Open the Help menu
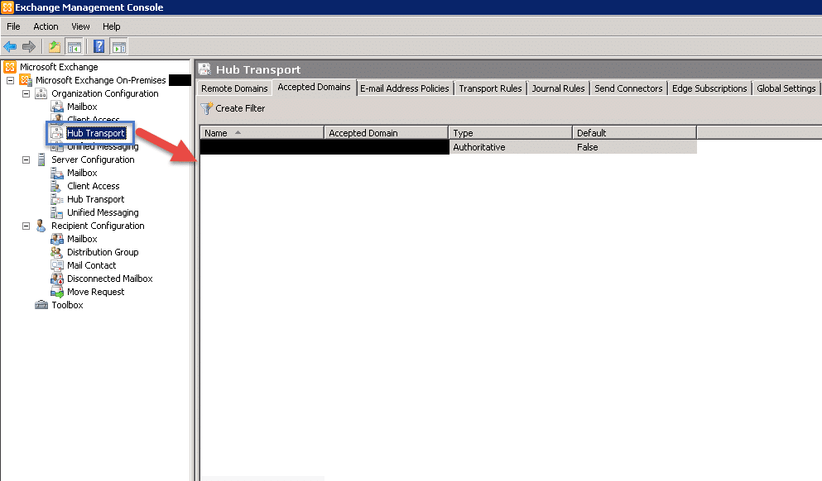The height and width of the screenshot is (481, 822). point(111,26)
